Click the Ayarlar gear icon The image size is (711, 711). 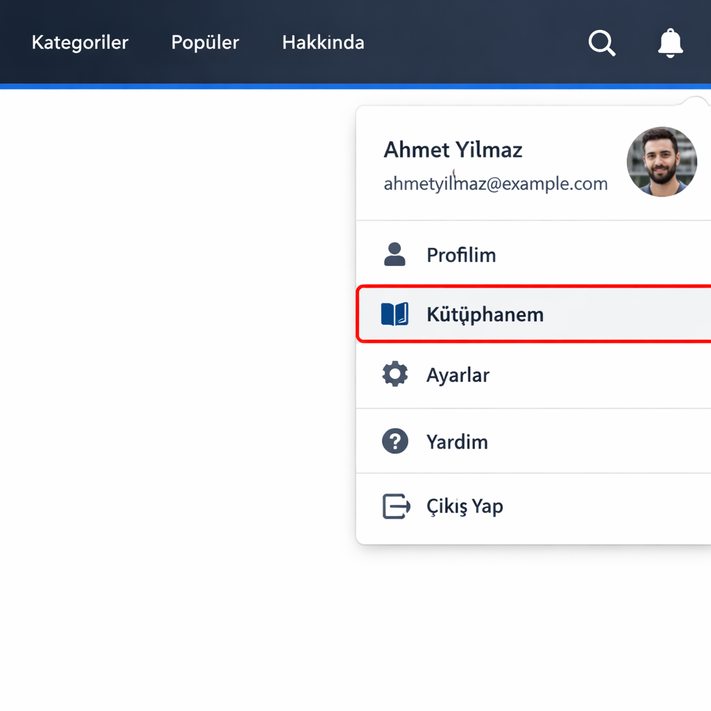click(x=395, y=375)
